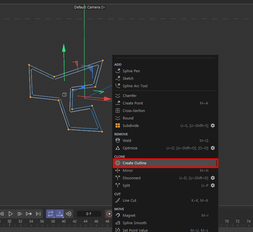Toggle the record keyframe button
Viewport: 253px width, 232px height.
109,214
